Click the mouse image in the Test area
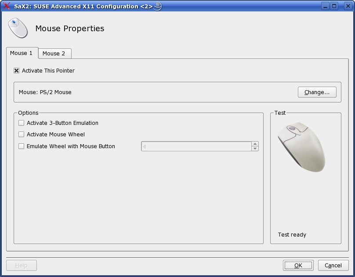The width and height of the screenshot is (355, 277). point(301,147)
